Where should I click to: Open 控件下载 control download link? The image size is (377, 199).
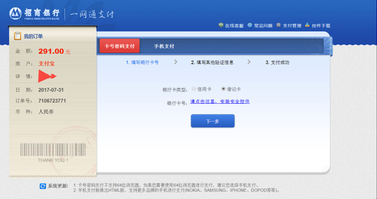coord(321,26)
